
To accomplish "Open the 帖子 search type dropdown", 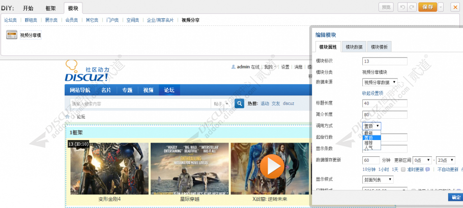I will click(221, 103).
